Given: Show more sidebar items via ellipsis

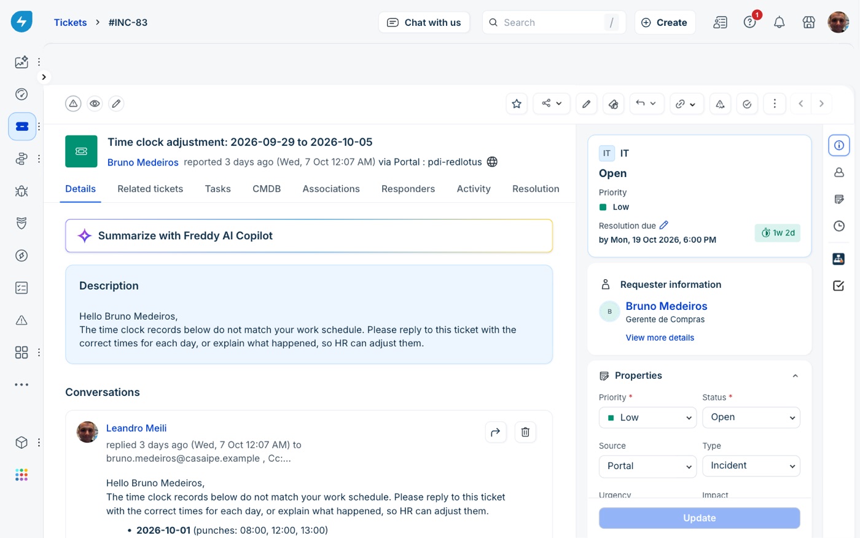Looking at the screenshot, I should (x=21, y=385).
